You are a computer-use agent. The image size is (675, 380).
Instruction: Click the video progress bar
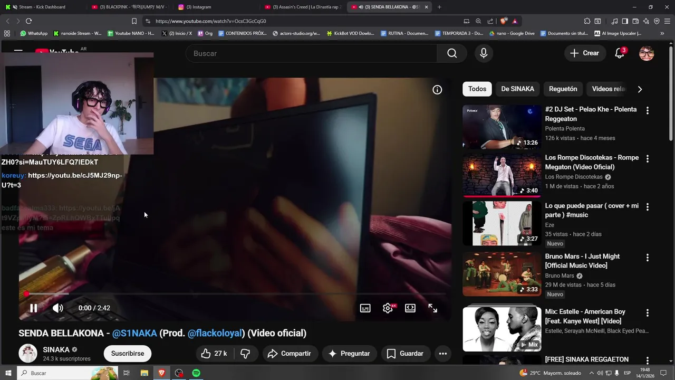click(235, 293)
